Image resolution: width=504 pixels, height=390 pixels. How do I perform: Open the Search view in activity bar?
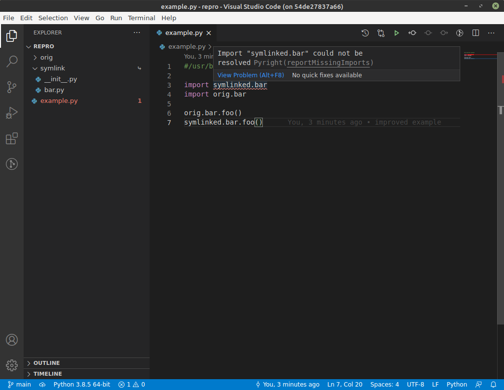pos(12,62)
